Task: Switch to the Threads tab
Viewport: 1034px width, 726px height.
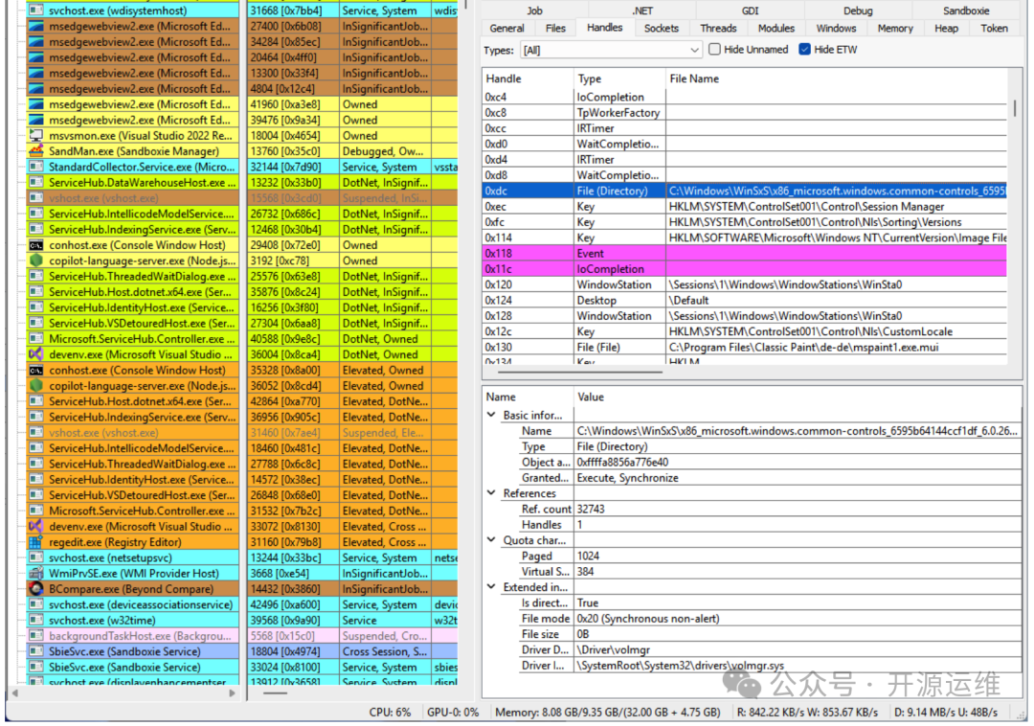Action: 718,29
